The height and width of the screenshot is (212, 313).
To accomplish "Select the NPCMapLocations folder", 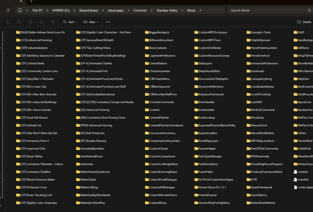I will pos(260,141).
